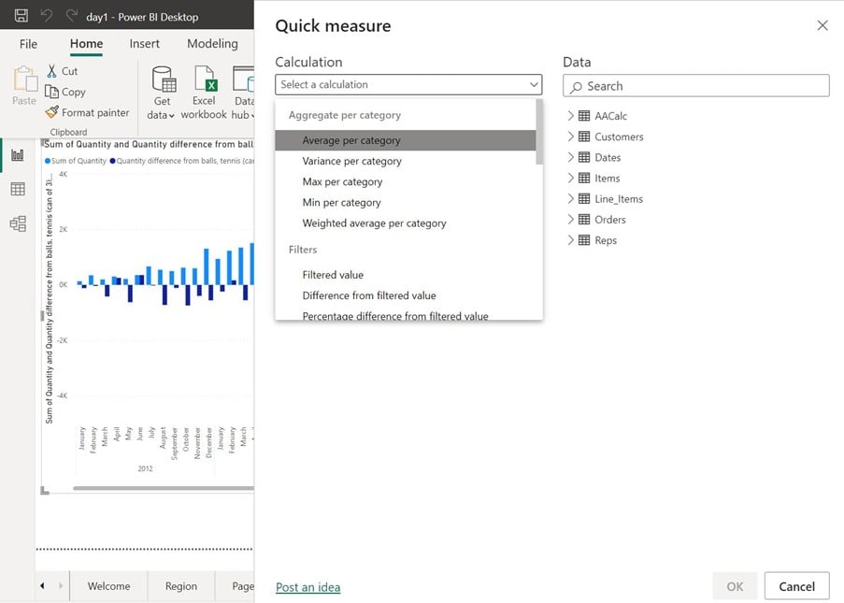Expand the Line_Items table chevron
Viewport: 844px width, 603px height.
point(570,199)
